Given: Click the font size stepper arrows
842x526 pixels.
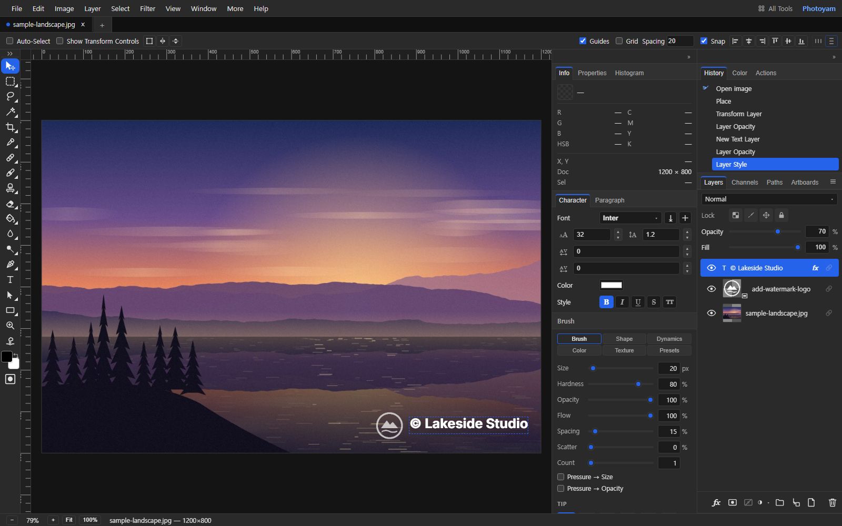Looking at the screenshot, I should coord(618,235).
